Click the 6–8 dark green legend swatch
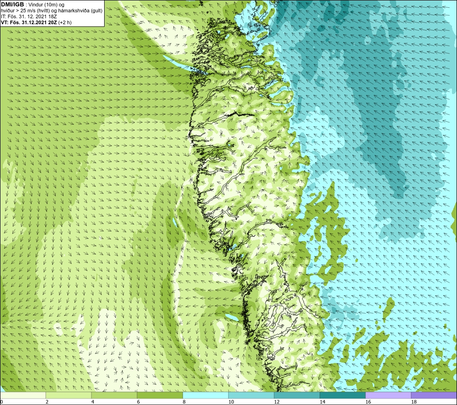The width and height of the screenshot is (457, 405). tap(159, 395)
